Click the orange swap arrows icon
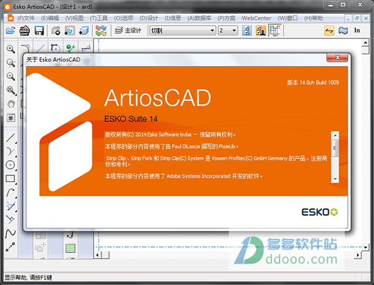 329,31
